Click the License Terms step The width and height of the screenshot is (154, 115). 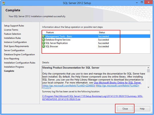11,30
